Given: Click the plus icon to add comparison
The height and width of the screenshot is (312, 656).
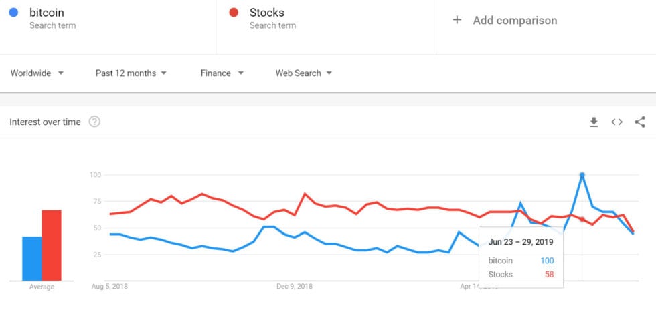Looking at the screenshot, I should coord(457,20).
